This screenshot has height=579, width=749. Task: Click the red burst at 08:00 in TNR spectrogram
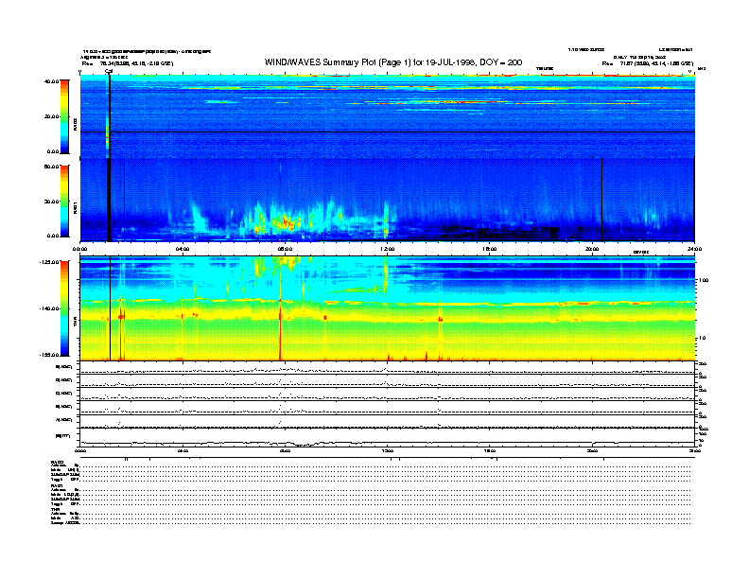point(280,329)
